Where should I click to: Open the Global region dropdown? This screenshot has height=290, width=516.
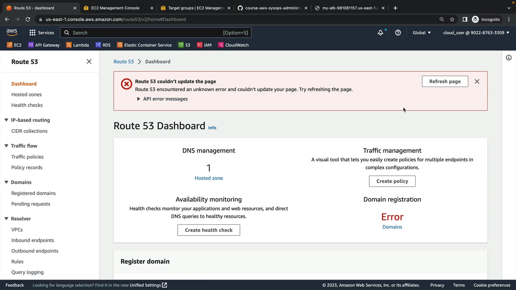(x=422, y=33)
